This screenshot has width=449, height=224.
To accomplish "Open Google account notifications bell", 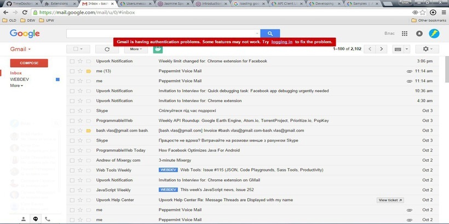I will 419,33.
